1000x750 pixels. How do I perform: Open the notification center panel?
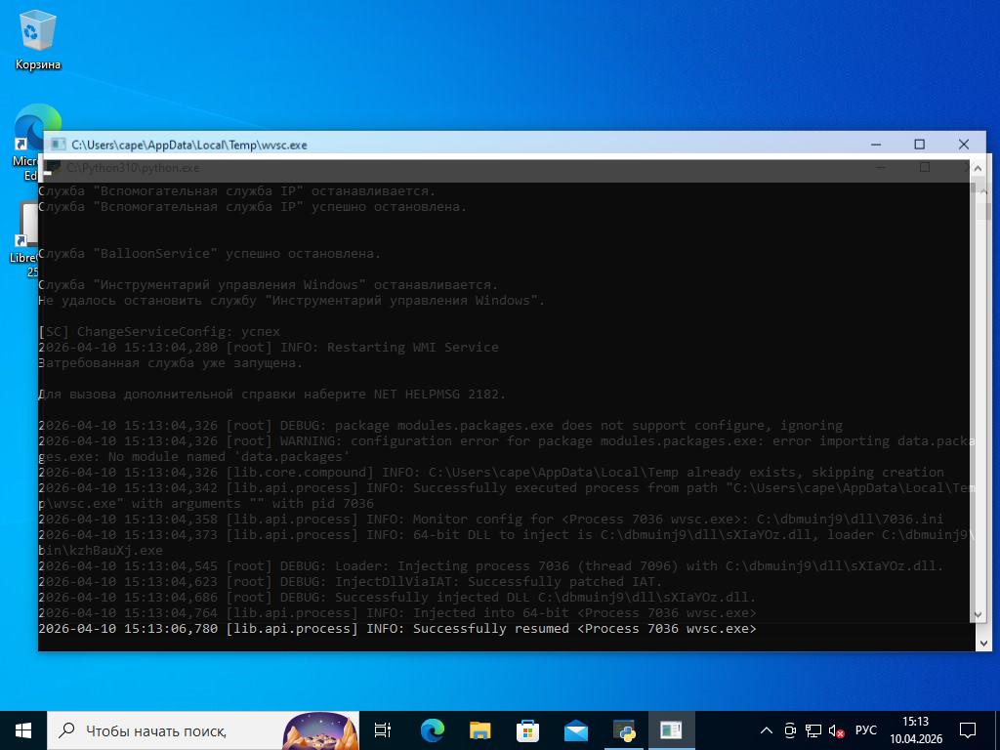point(967,730)
